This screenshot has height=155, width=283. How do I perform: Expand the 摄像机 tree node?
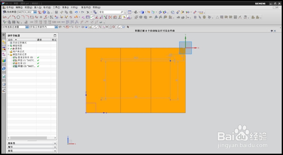click(8, 48)
